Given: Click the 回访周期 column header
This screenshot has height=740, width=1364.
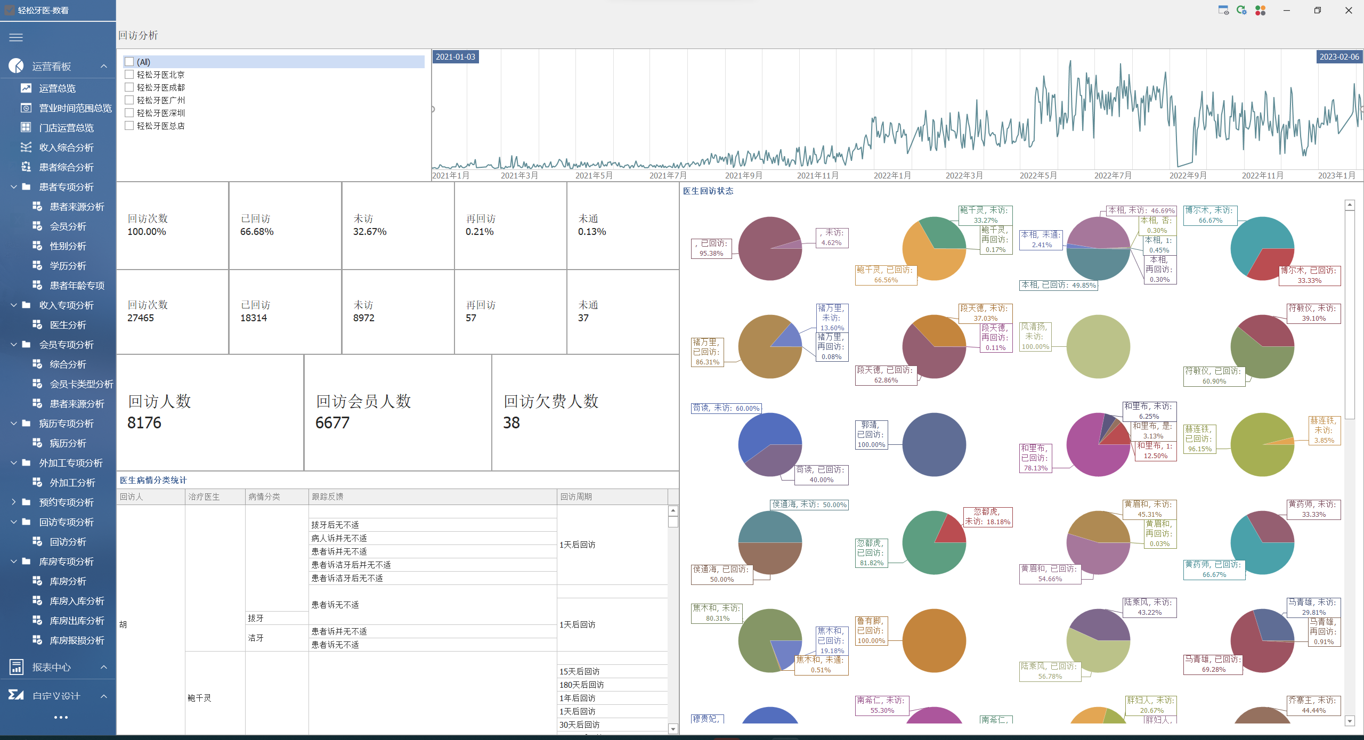Looking at the screenshot, I should (612, 497).
